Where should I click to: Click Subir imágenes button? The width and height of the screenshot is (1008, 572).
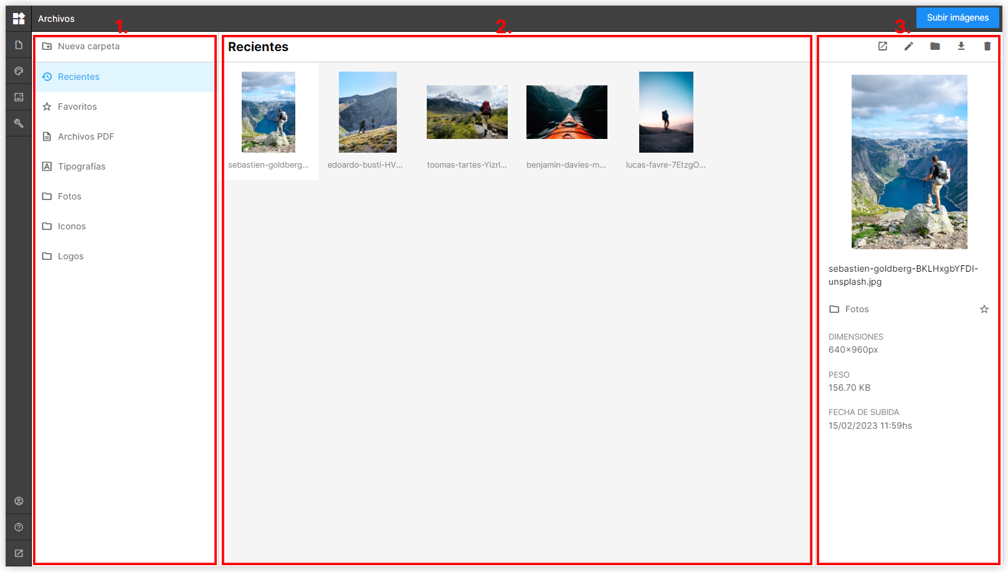[958, 17]
